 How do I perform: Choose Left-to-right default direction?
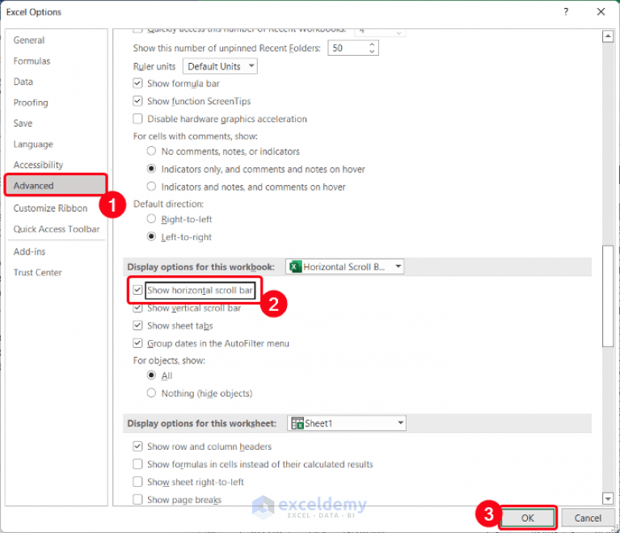(151, 237)
